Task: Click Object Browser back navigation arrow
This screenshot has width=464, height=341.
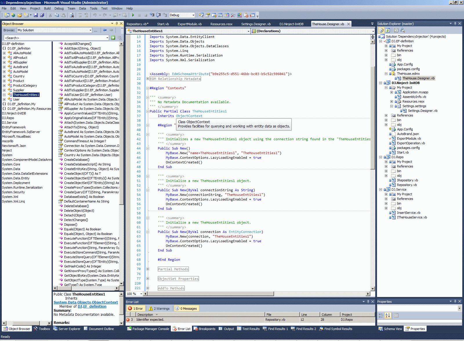Action: [105, 30]
